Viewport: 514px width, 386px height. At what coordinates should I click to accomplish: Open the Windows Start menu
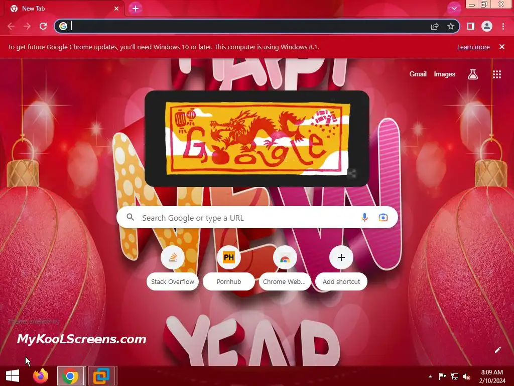[13, 376]
